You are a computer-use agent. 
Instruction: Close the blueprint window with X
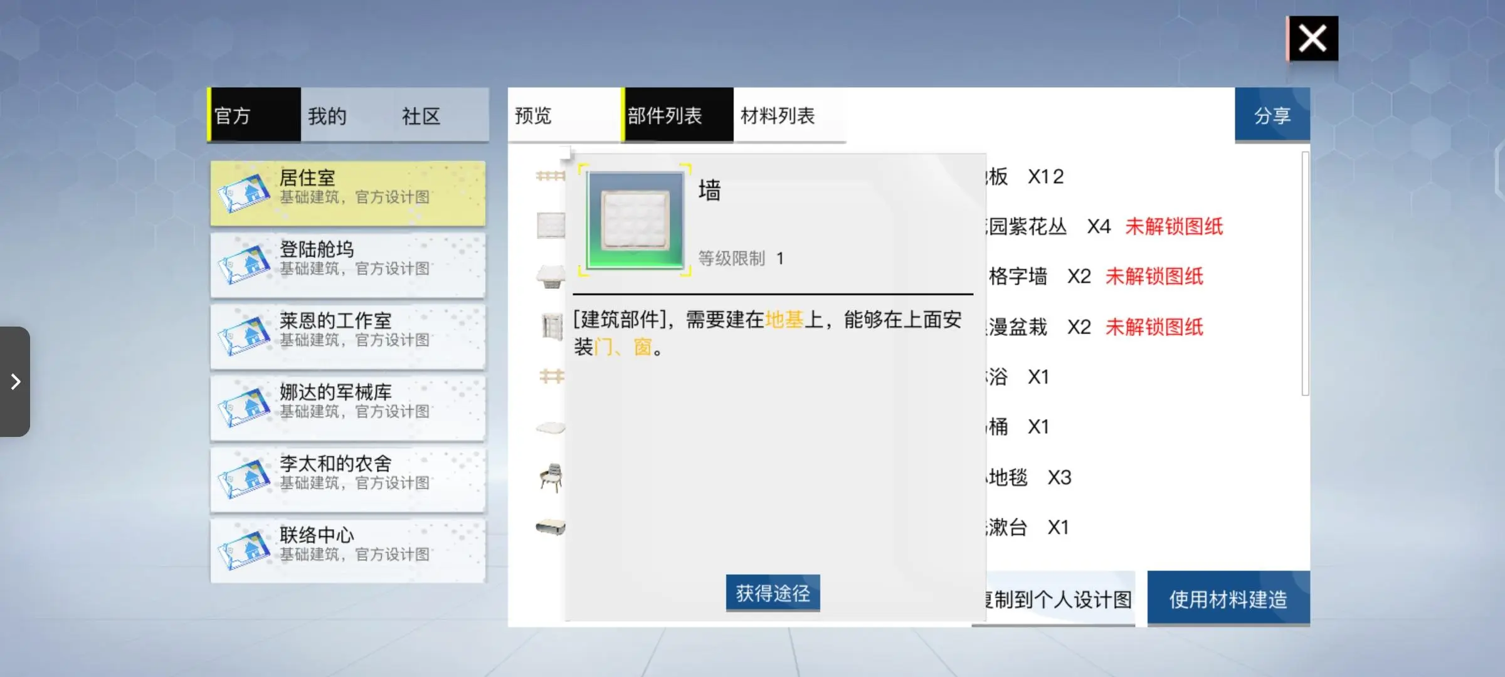pos(1312,38)
